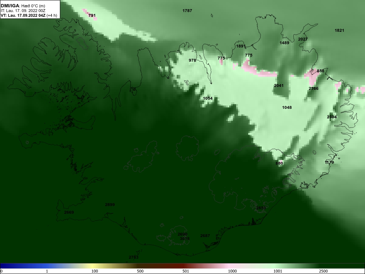This screenshot has height=274, width=365.
Task: Click the 2304 height value
Action: coord(332,117)
